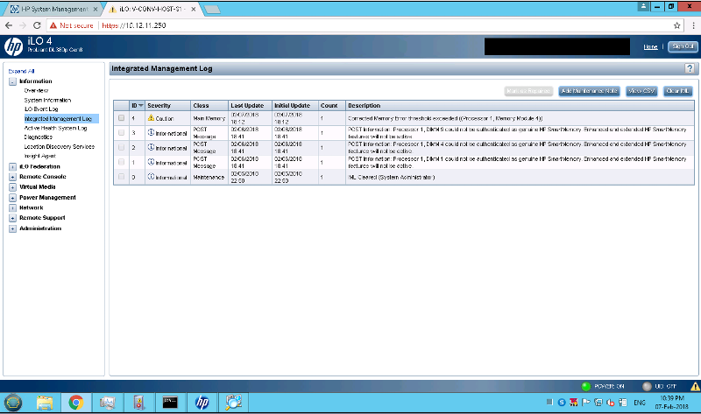Expand the Administration section

(x=12, y=228)
